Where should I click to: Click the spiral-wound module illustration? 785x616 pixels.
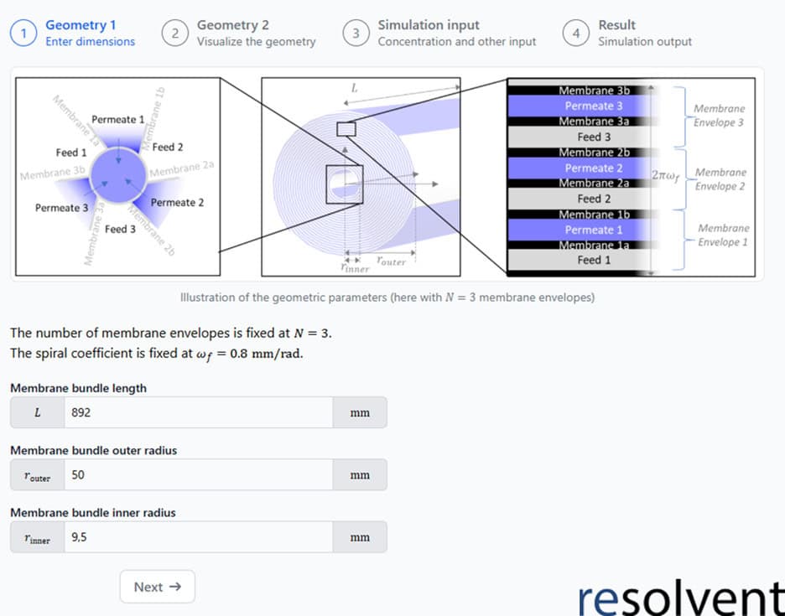pos(361,176)
